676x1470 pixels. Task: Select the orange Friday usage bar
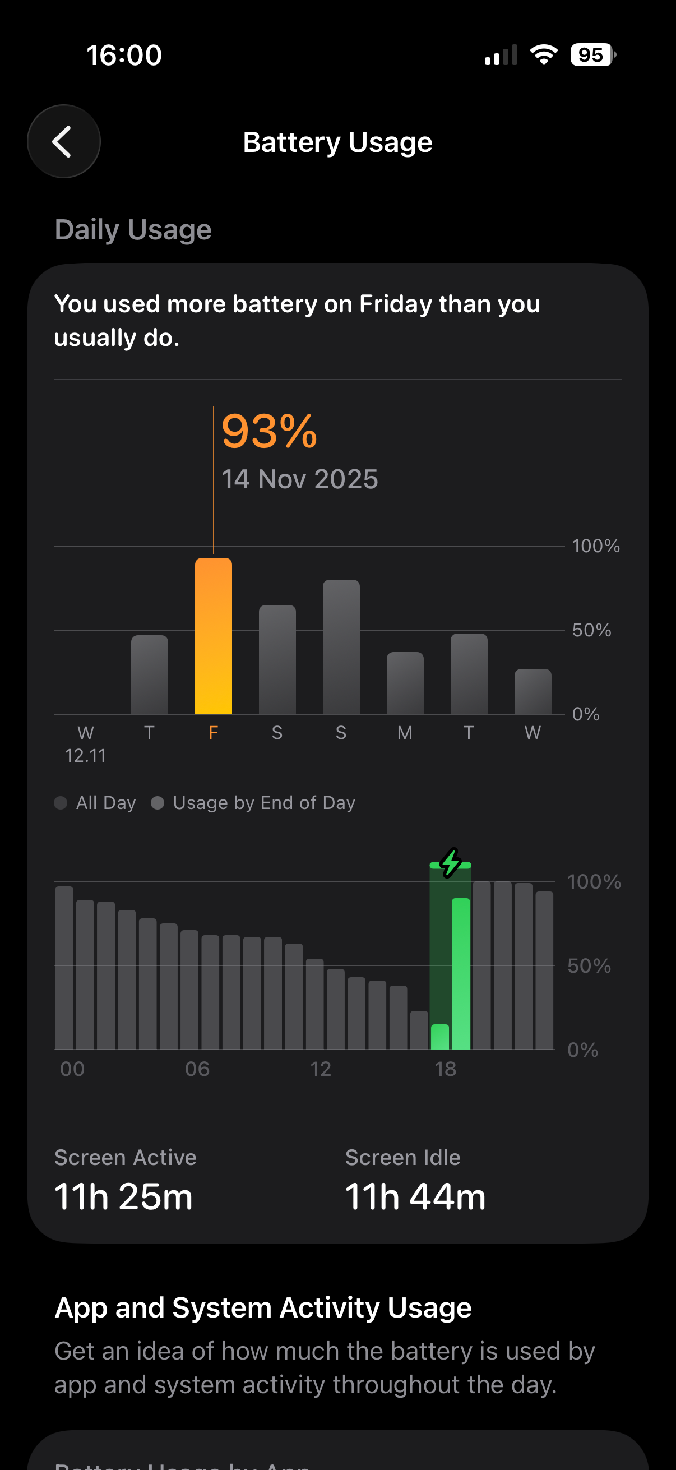pyautogui.click(x=214, y=636)
